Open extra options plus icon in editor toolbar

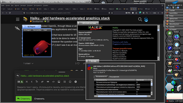tap(76, 82)
